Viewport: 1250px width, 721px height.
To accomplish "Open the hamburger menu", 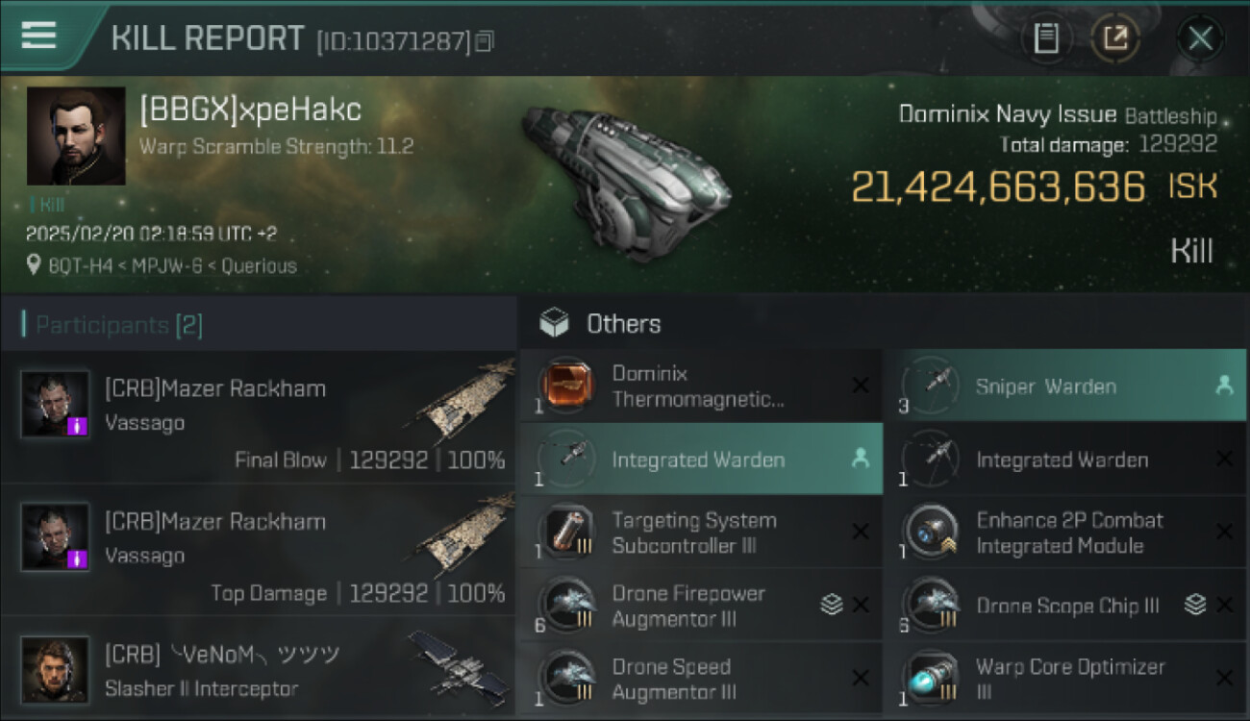I will (x=38, y=36).
